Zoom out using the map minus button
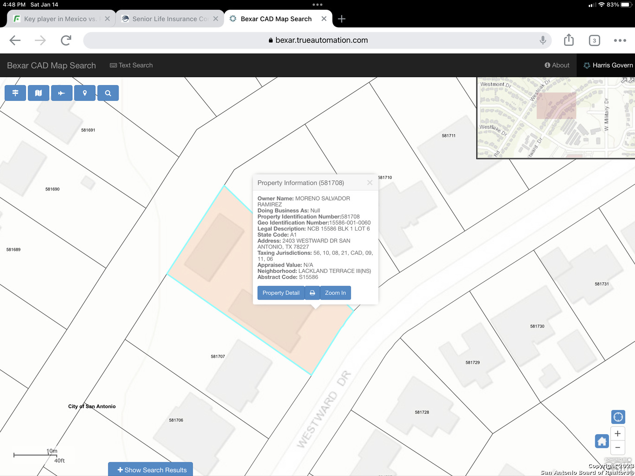Viewport: 635px width, 476px height. (618, 447)
